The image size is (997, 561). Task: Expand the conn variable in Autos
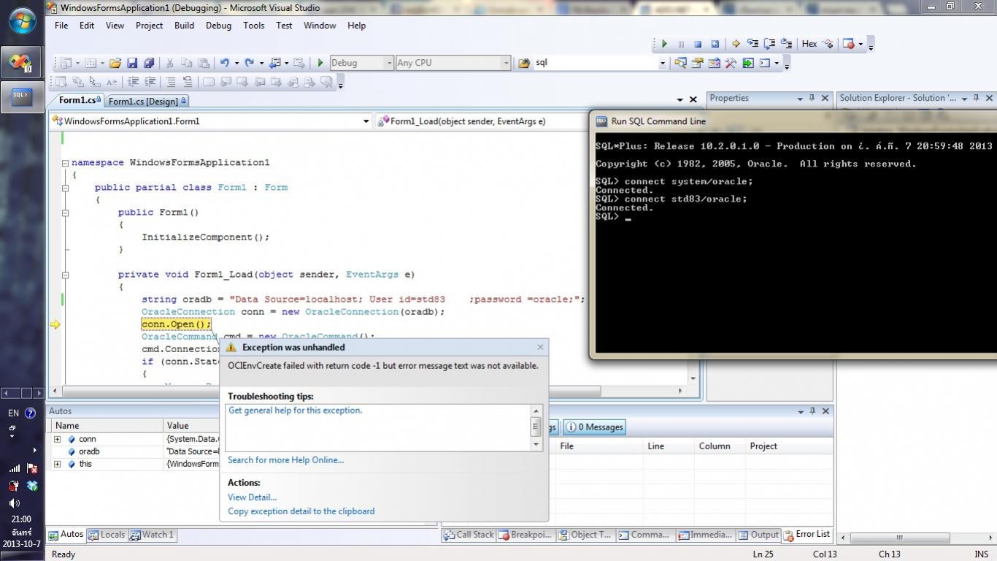(57, 439)
